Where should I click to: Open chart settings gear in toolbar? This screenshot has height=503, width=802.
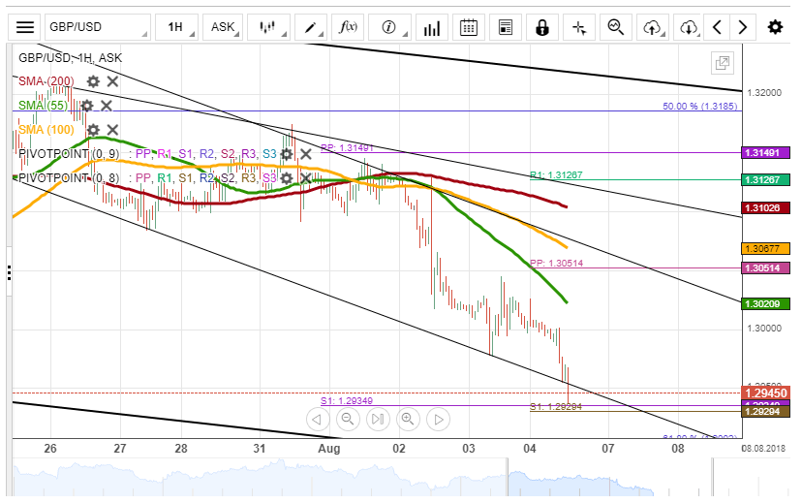776,27
